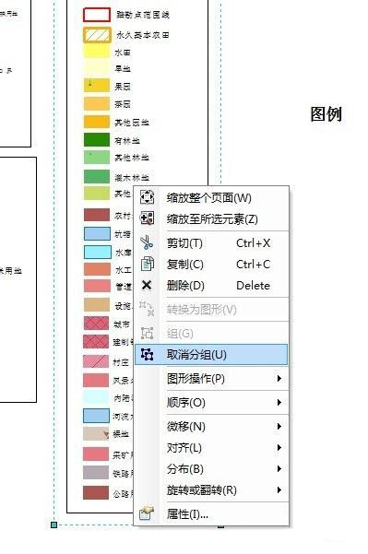Click the black X delete icon
368x554 pixels.
pos(147,285)
